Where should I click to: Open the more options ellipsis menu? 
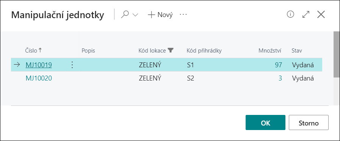click(x=183, y=15)
